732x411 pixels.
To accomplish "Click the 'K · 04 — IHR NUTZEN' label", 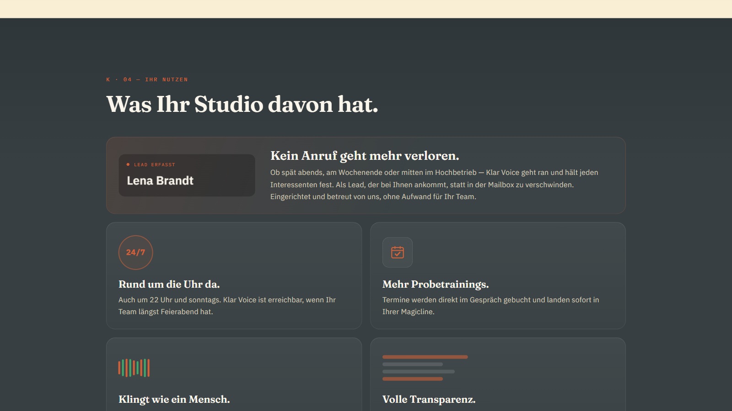I will 147,79.
